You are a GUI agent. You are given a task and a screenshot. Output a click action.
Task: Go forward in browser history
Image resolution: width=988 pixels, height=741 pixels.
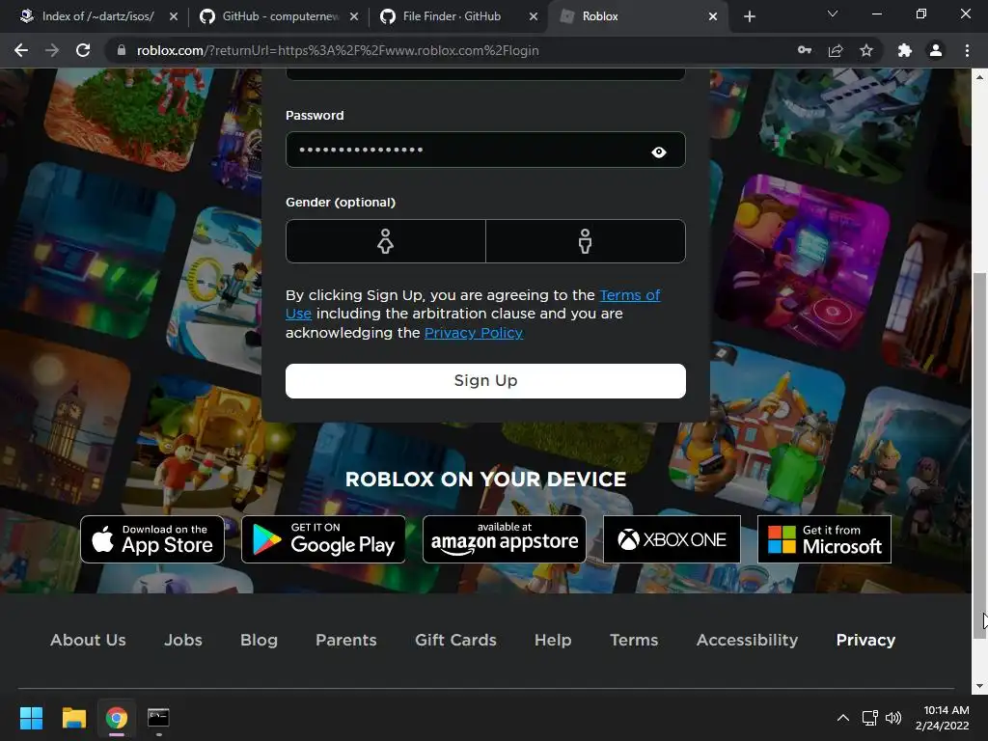[52, 50]
